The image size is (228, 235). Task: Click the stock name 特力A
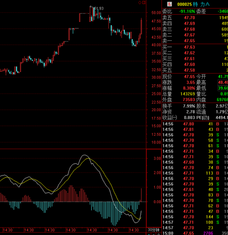coord(201,4)
